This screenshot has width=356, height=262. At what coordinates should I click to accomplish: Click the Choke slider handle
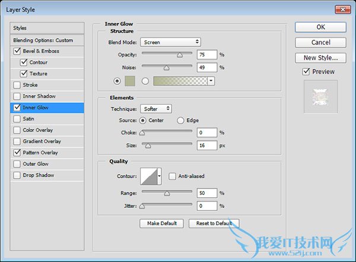pos(142,133)
